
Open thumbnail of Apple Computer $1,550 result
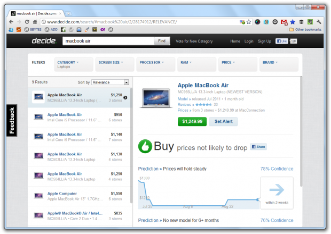38,196
